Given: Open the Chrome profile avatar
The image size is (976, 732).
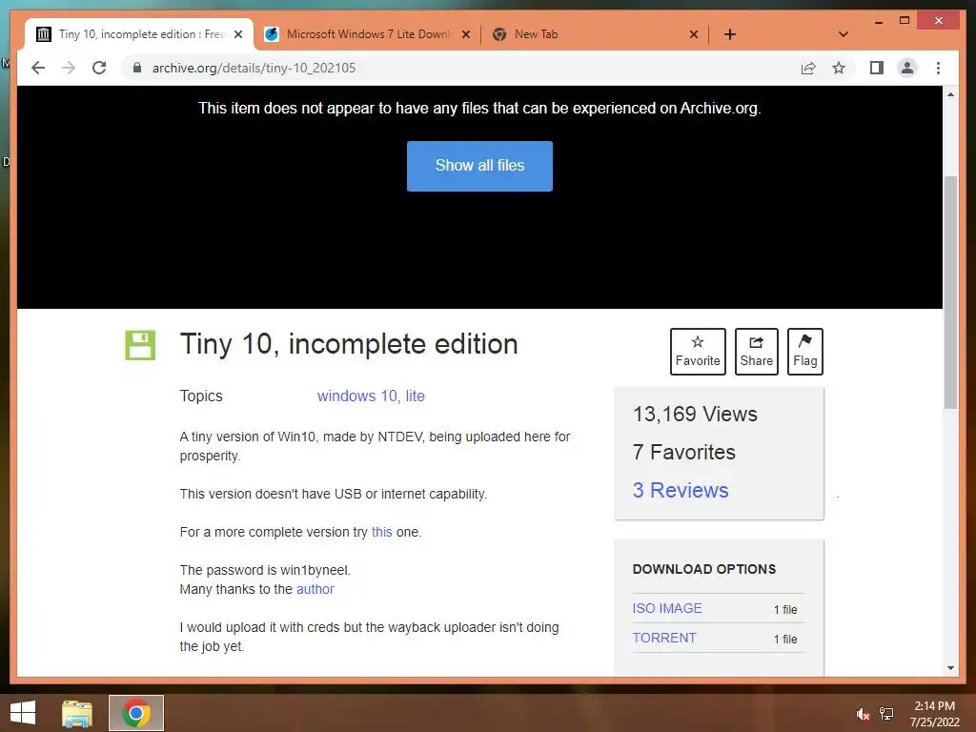Looking at the screenshot, I should coord(907,68).
